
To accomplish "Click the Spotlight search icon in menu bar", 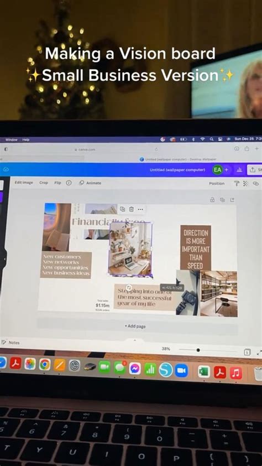I will 212,139.
